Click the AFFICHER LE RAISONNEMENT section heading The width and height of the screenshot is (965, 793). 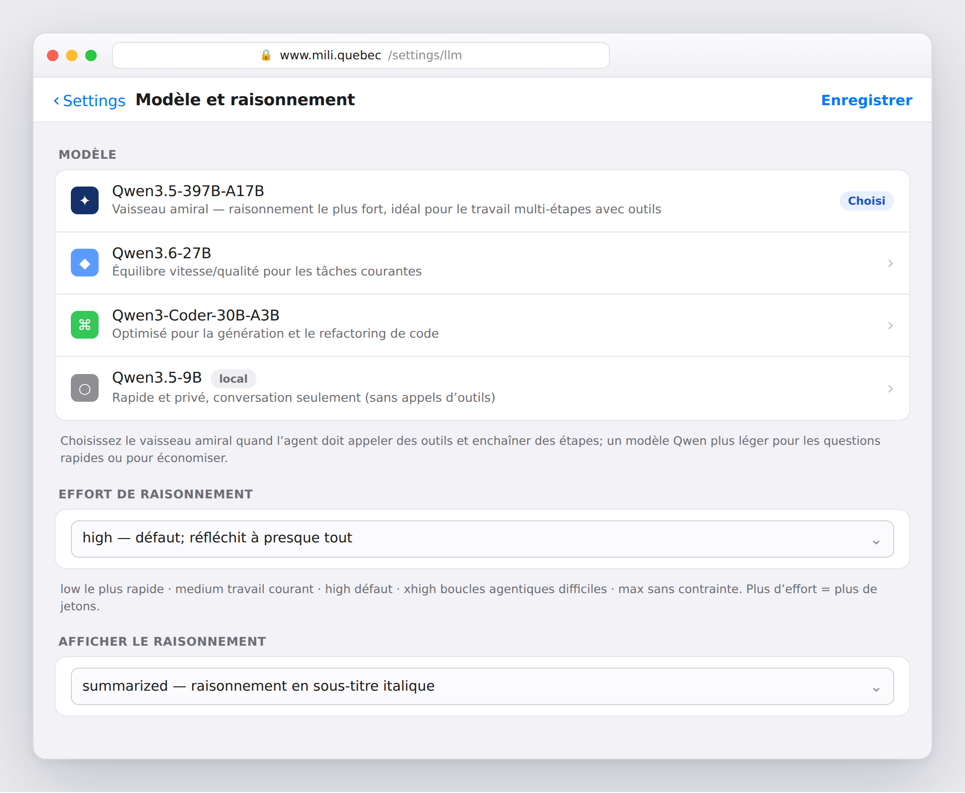point(162,641)
